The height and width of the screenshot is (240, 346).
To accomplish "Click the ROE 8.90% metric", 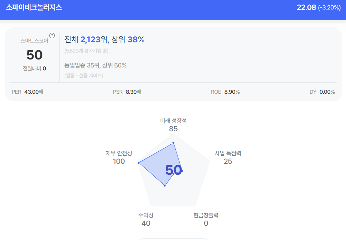I will pyautogui.click(x=225, y=92).
